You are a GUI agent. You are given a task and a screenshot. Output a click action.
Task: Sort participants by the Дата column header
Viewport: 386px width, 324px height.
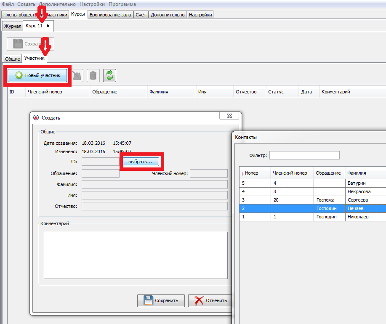[309, 92]
